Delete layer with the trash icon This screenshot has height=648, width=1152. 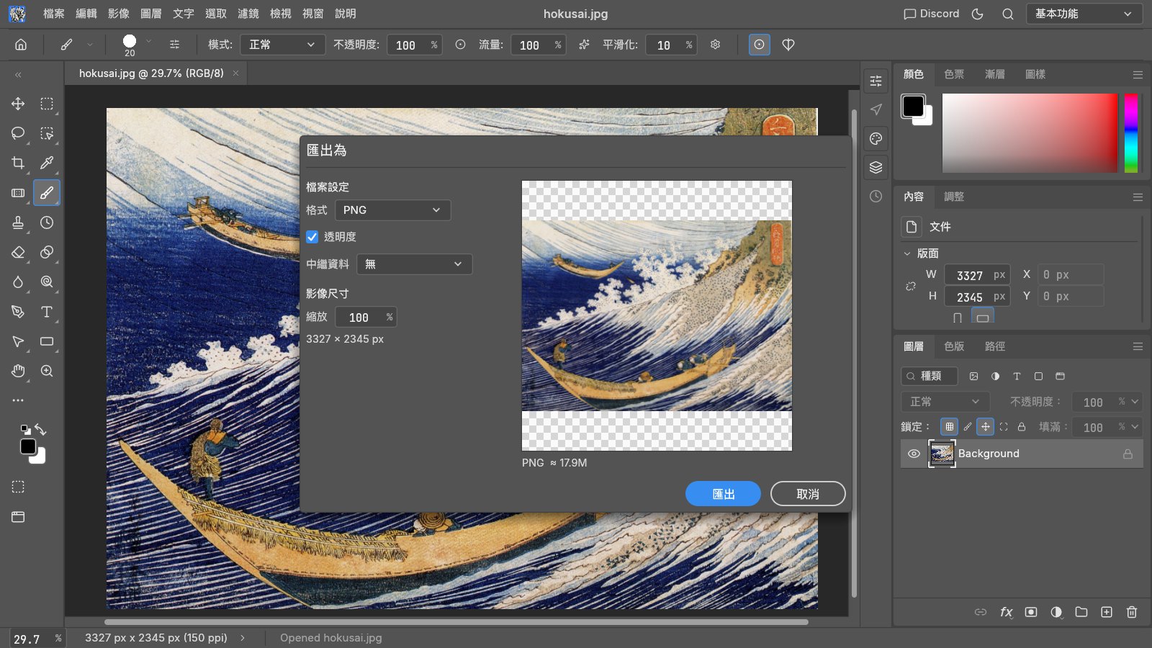coord(1132,612)
